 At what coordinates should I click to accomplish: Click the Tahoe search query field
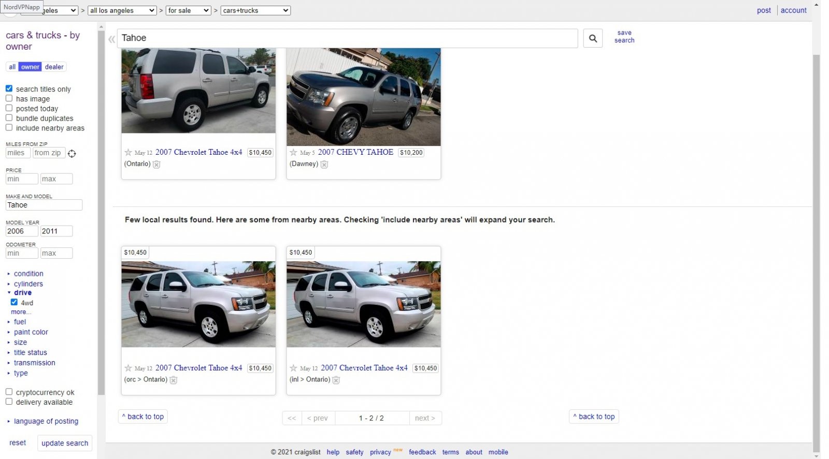[x=347, y=38]
